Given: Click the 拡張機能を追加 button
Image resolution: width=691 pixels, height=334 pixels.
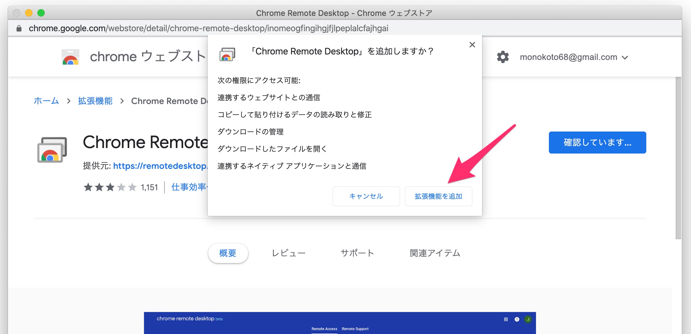Looking at the screenshot, I should 438,196.
